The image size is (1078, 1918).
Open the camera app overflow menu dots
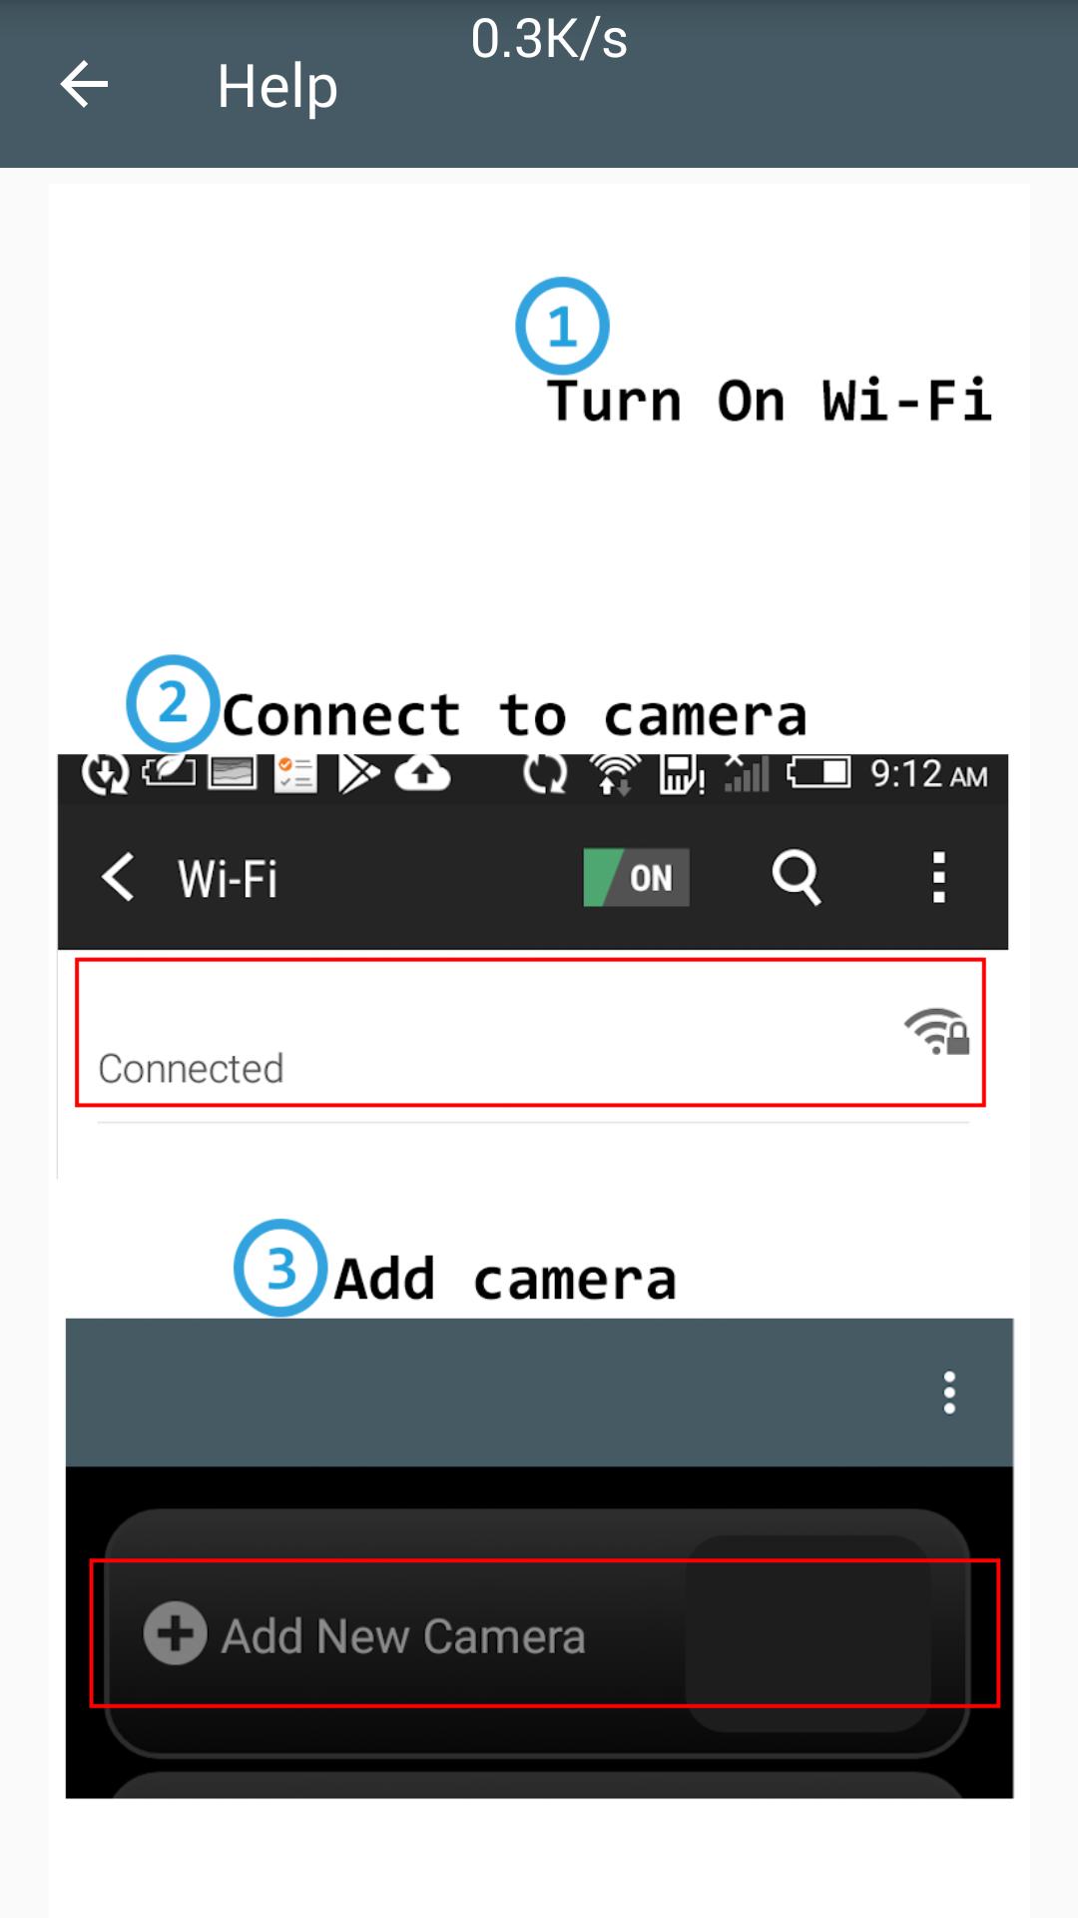(949, 1392)
